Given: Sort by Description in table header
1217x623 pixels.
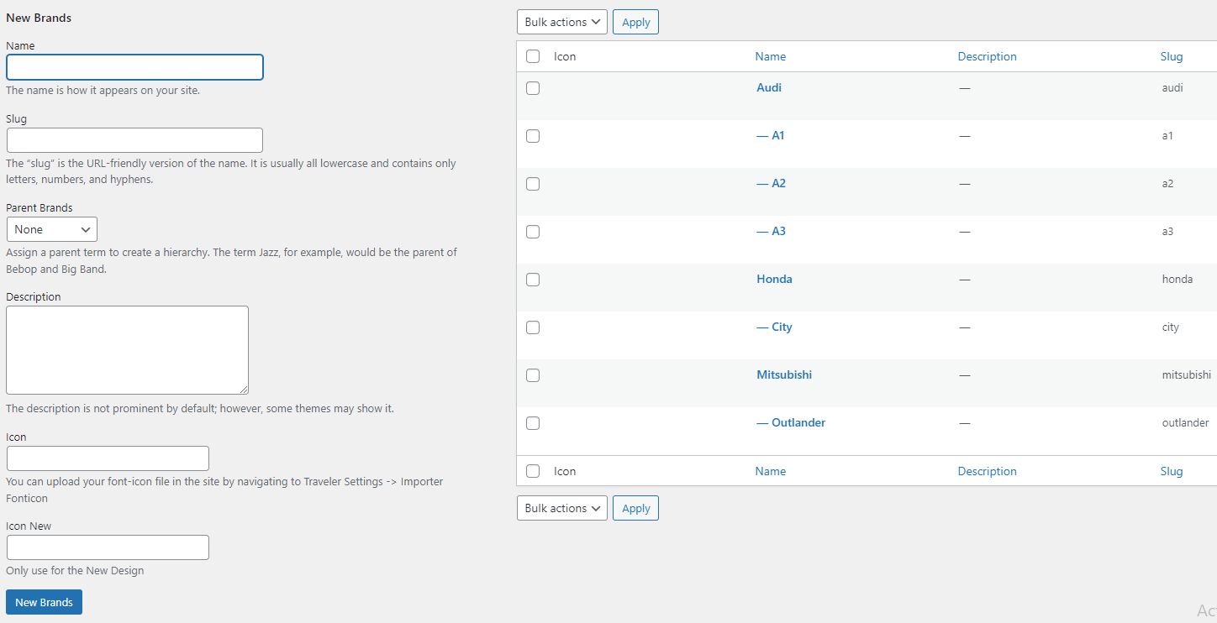Looking at the screenshot, I should (988, 56).
